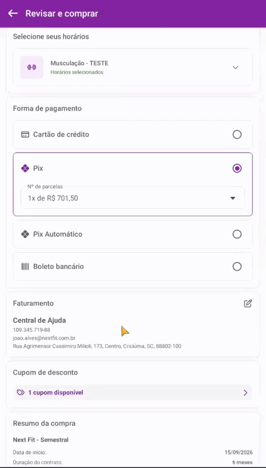Screen dimensions: 266x468
Task: Click the Pix Automático logo icon
Action: (x=25, y=235)
